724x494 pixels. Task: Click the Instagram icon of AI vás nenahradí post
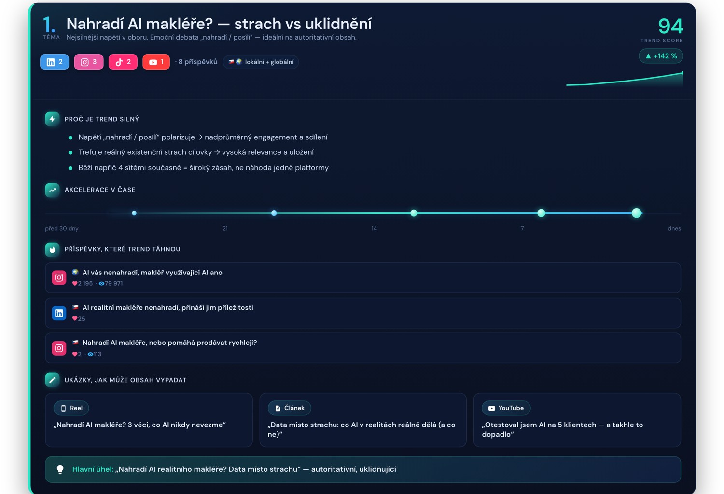(59, 277)
